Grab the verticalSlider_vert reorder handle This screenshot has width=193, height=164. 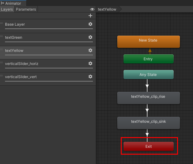point(1,76)
